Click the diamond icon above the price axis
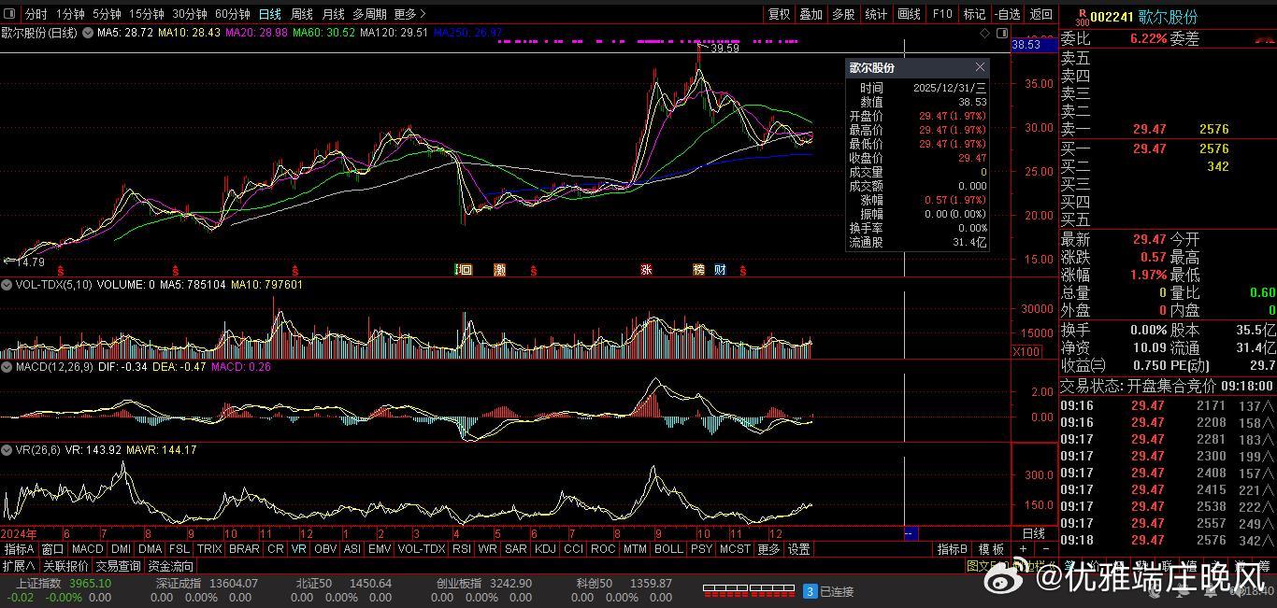The image size is (1277, 608). pos(984,33)
